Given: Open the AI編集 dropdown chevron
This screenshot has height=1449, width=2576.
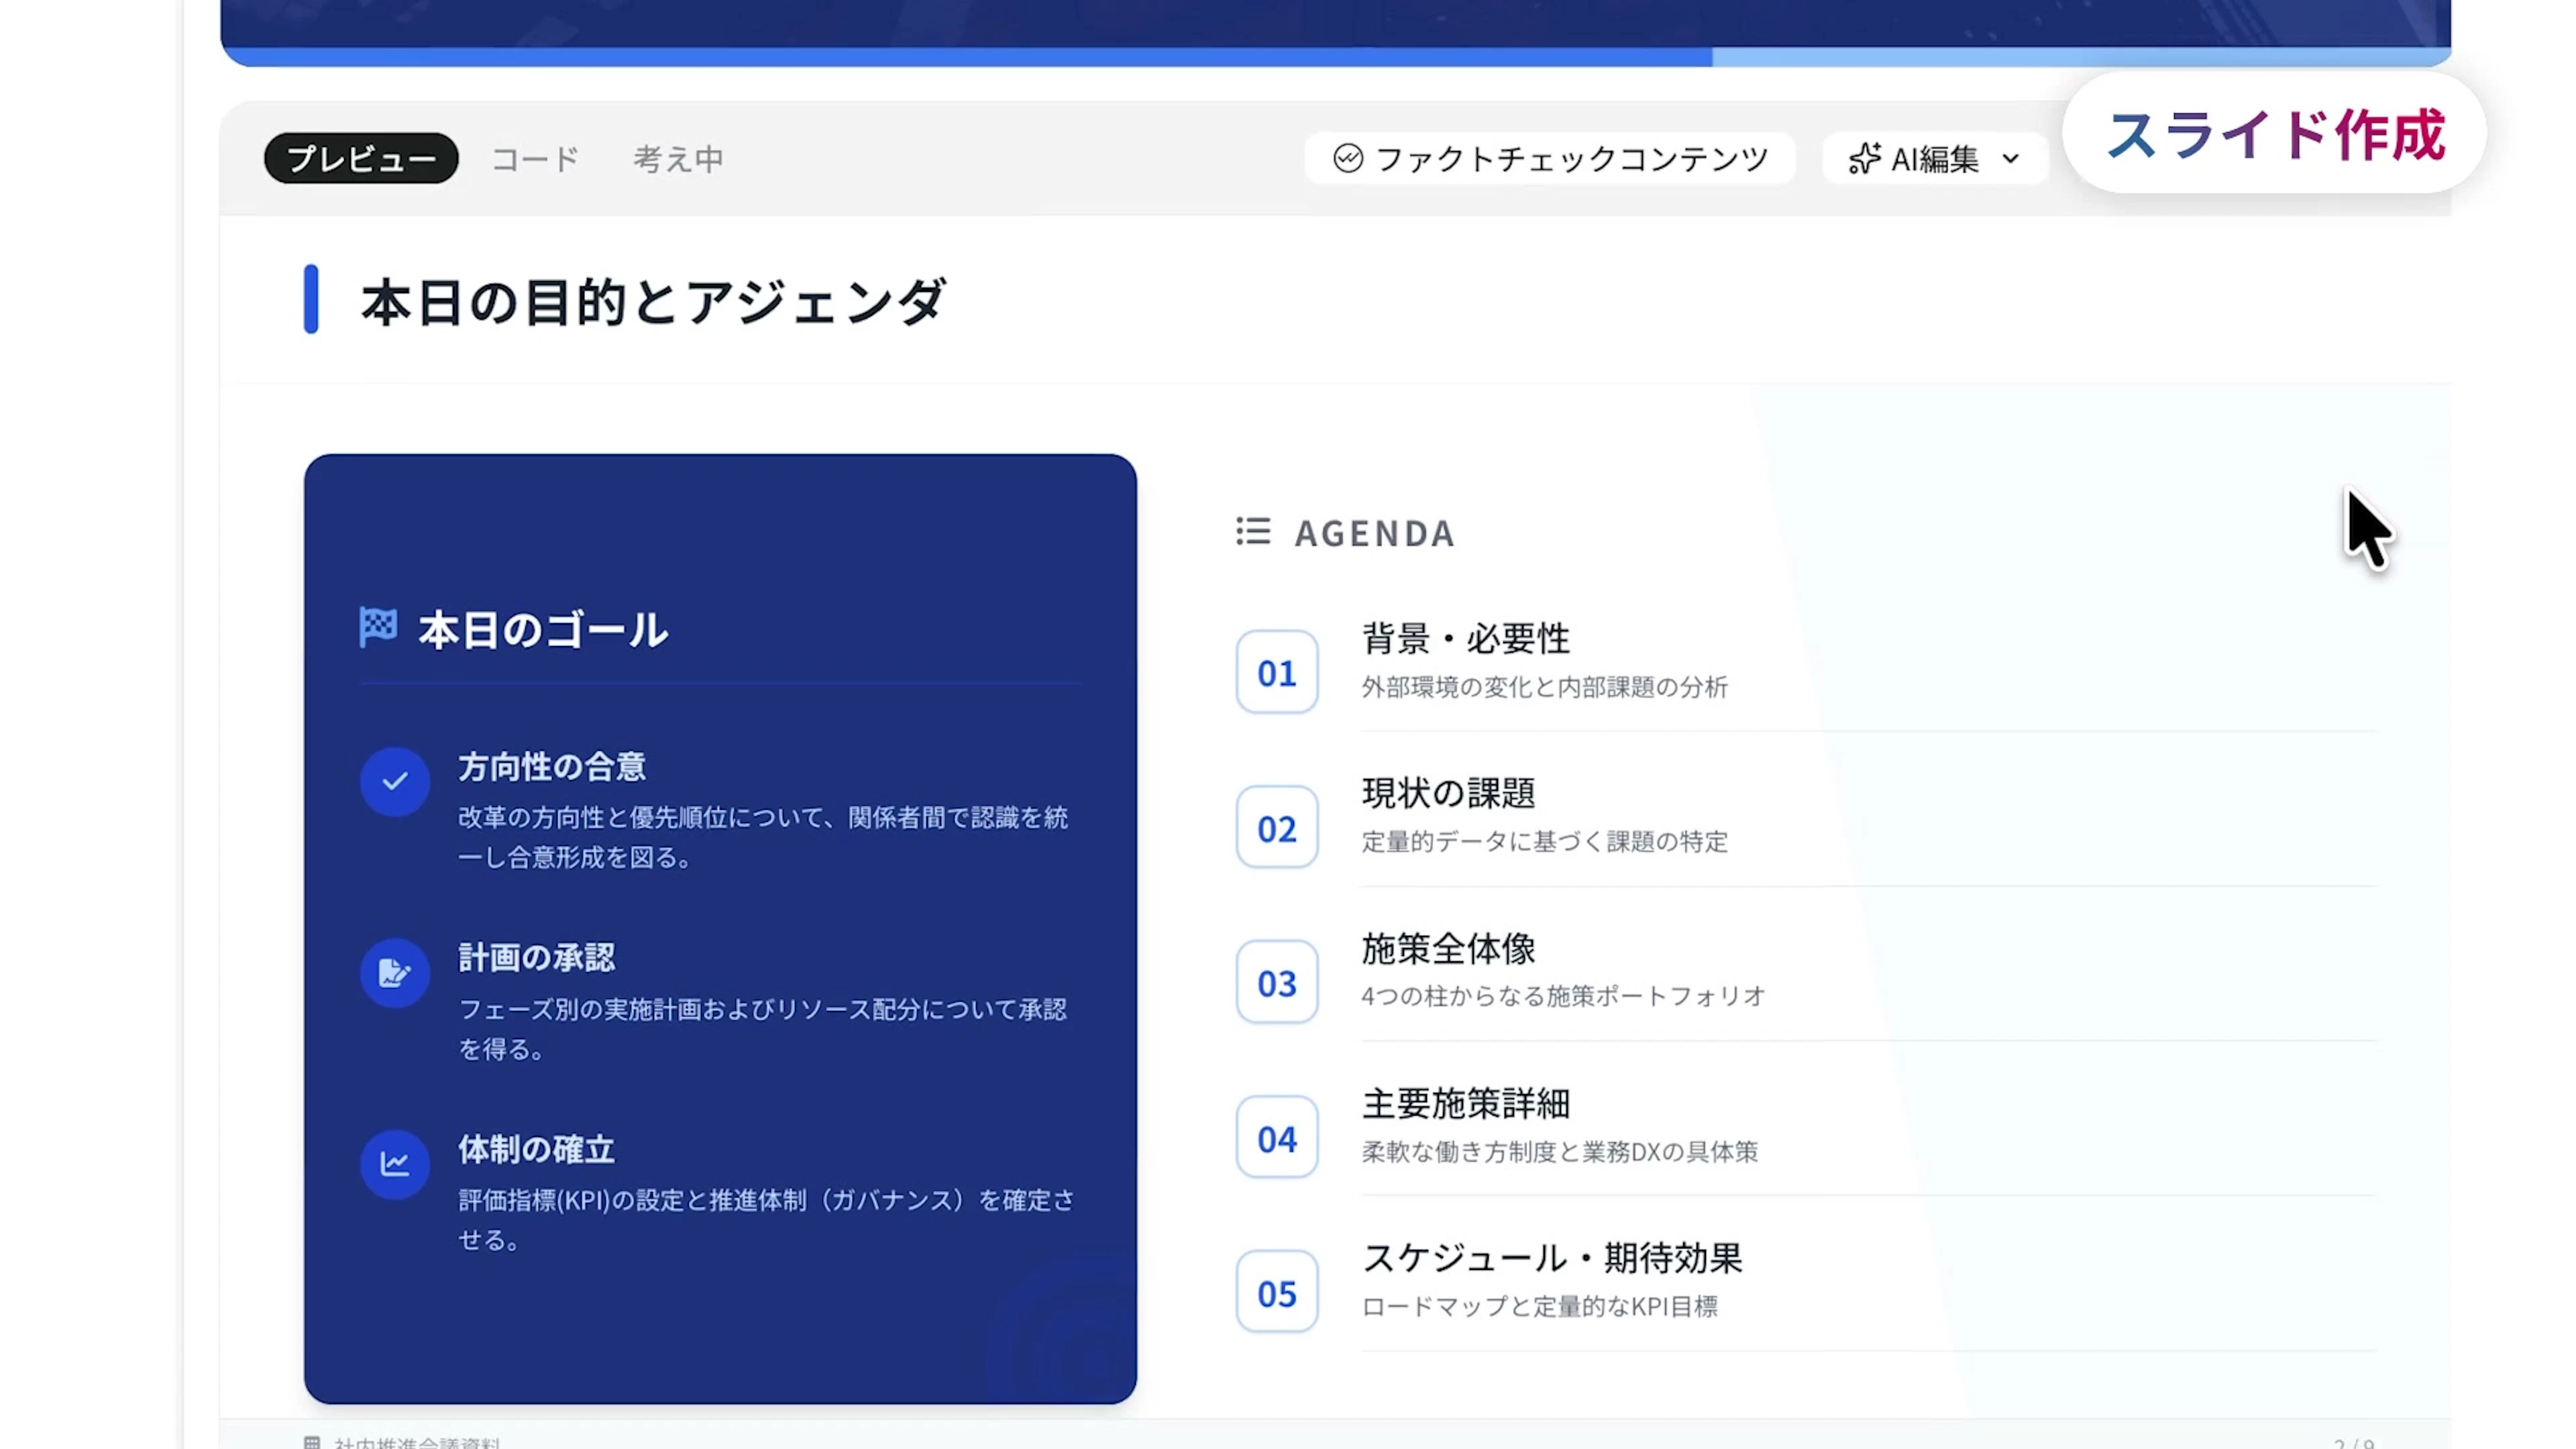Looking at the screenshot, I should tap(2011, 159).
